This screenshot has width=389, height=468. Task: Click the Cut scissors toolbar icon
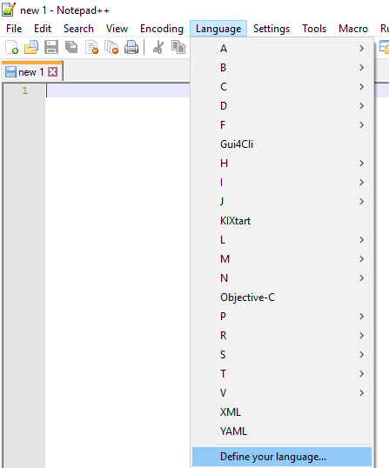click(158, 47)
